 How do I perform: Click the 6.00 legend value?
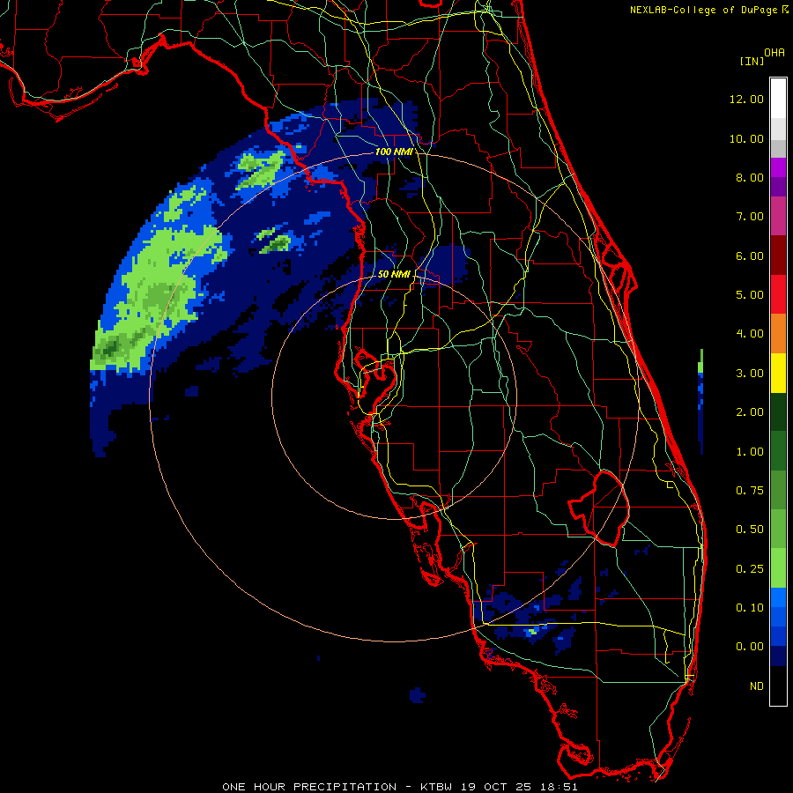(750, 256)
